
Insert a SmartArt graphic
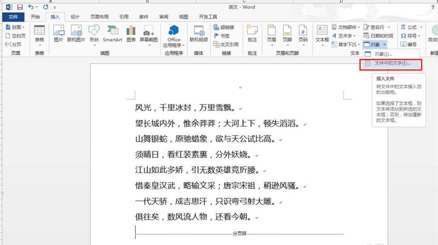tap(112, 33)
